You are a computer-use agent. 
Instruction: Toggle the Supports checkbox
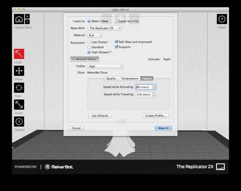(x=117, y=47)
